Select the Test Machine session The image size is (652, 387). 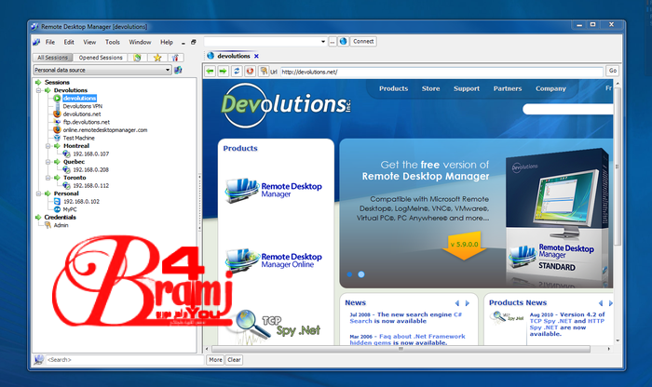[78, 138]
